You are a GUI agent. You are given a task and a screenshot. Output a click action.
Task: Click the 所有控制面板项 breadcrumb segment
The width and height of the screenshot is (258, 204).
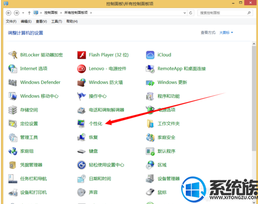click(76, 13)
